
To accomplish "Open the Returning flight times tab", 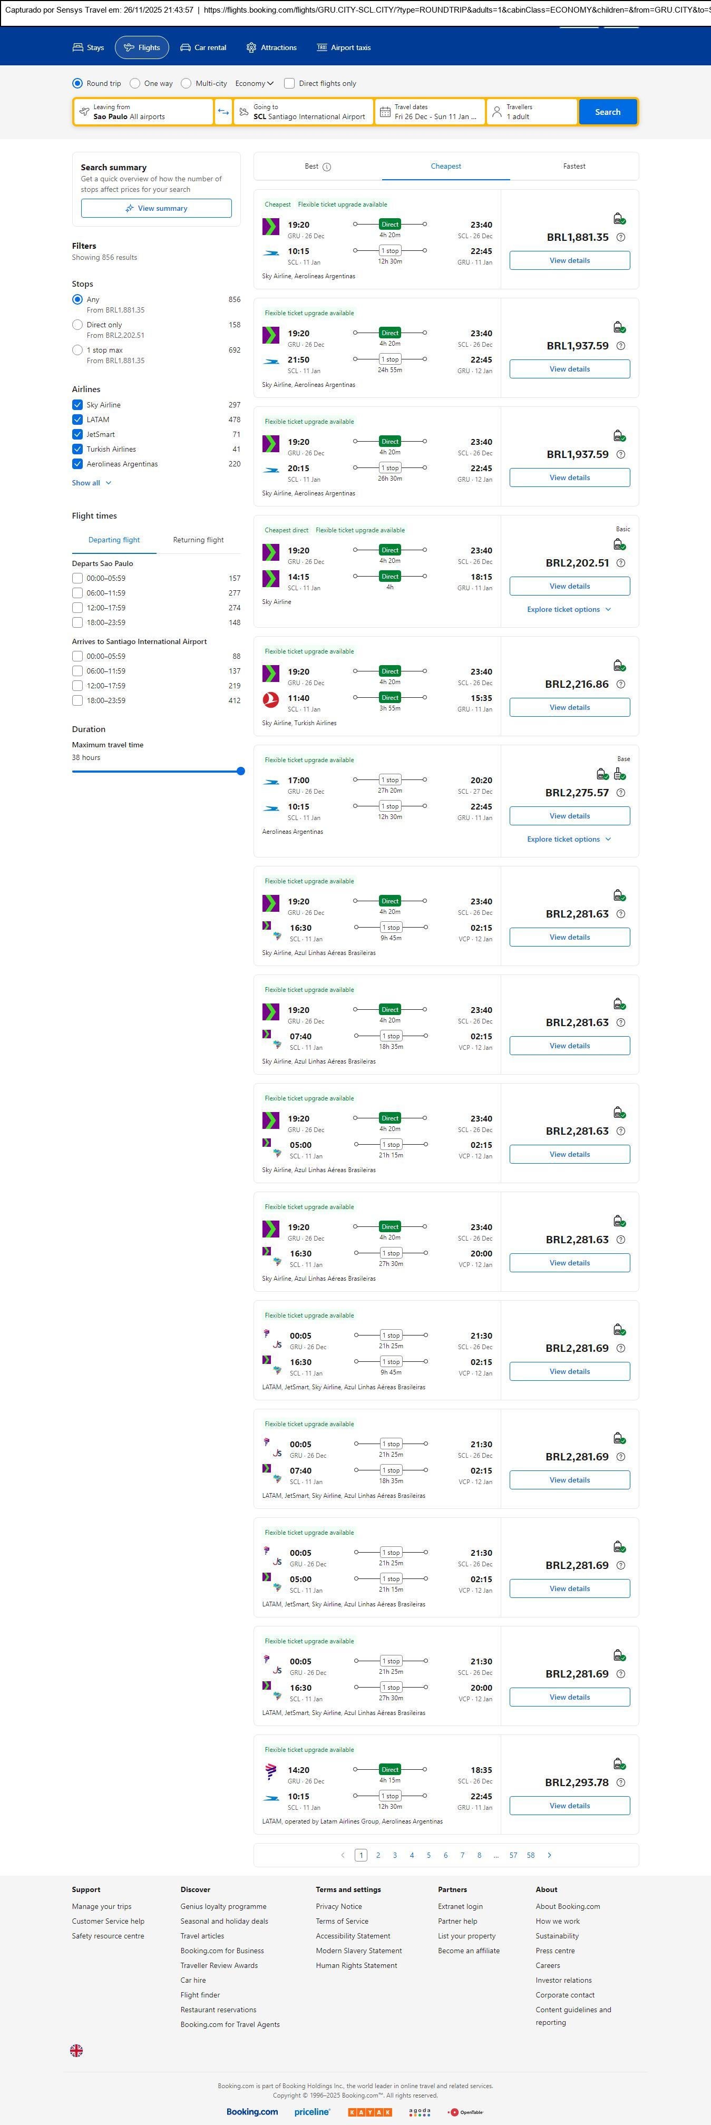I will [x=198, y=540].
